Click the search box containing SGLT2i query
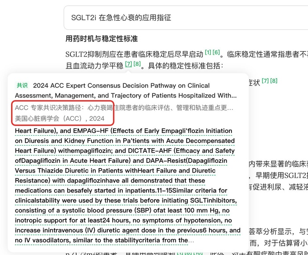The image size is (308, 255). pos(186,18)
